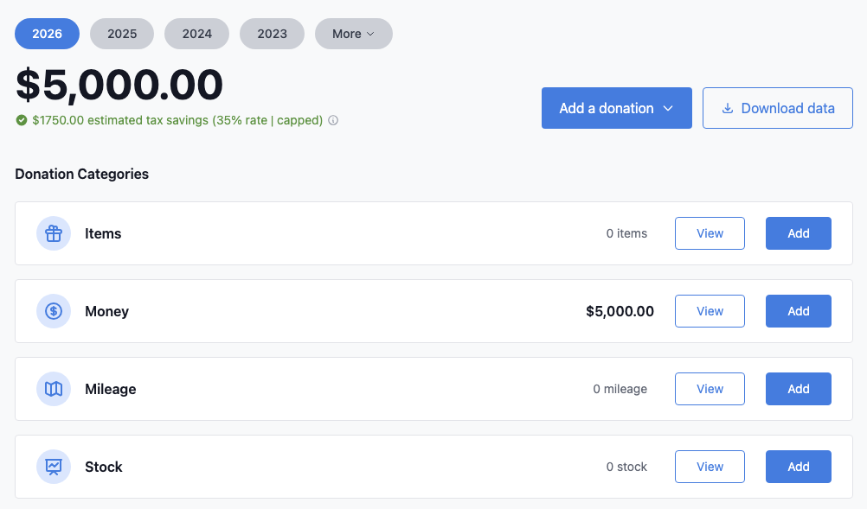Switch to the 2025 tab
This screenshot has width=867, height=509.
pos(121,34)
